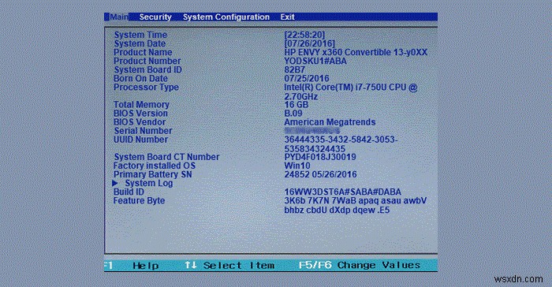Click the American Megatrends vendor value
Screen dimensions: 552x287
[x=330, y=122]
